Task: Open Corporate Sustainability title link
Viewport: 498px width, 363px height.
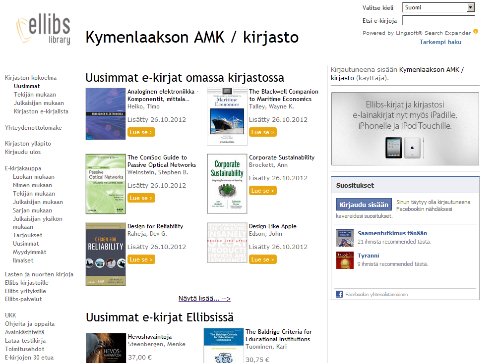Action: click(x=282, y=157)
